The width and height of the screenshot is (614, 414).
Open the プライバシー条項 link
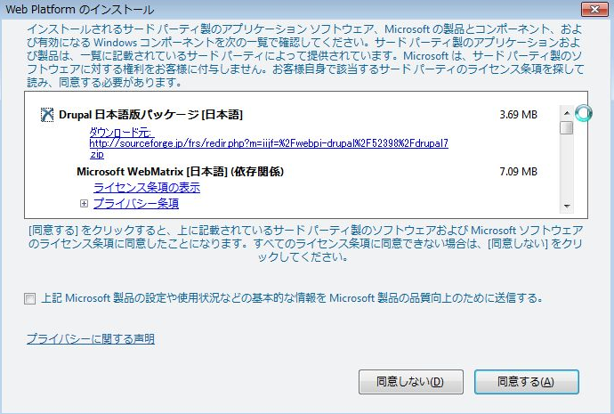pyautogui.click(x=136, y=204)
